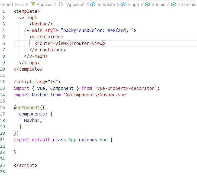
Task: Click the closing </router-view> tag
Action: [x=87, y=43]
